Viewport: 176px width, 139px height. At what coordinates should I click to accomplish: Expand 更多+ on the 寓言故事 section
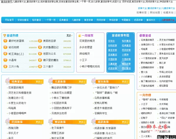tap(125, 81)
